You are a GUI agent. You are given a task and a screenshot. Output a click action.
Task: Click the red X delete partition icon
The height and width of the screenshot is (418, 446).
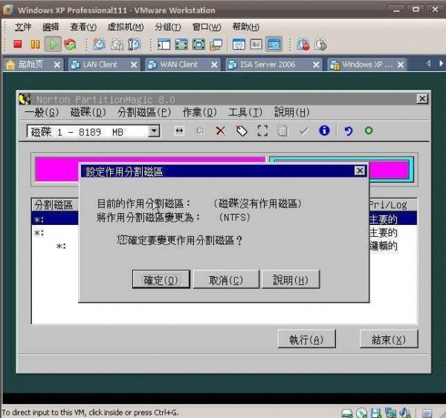coord(221,131)
